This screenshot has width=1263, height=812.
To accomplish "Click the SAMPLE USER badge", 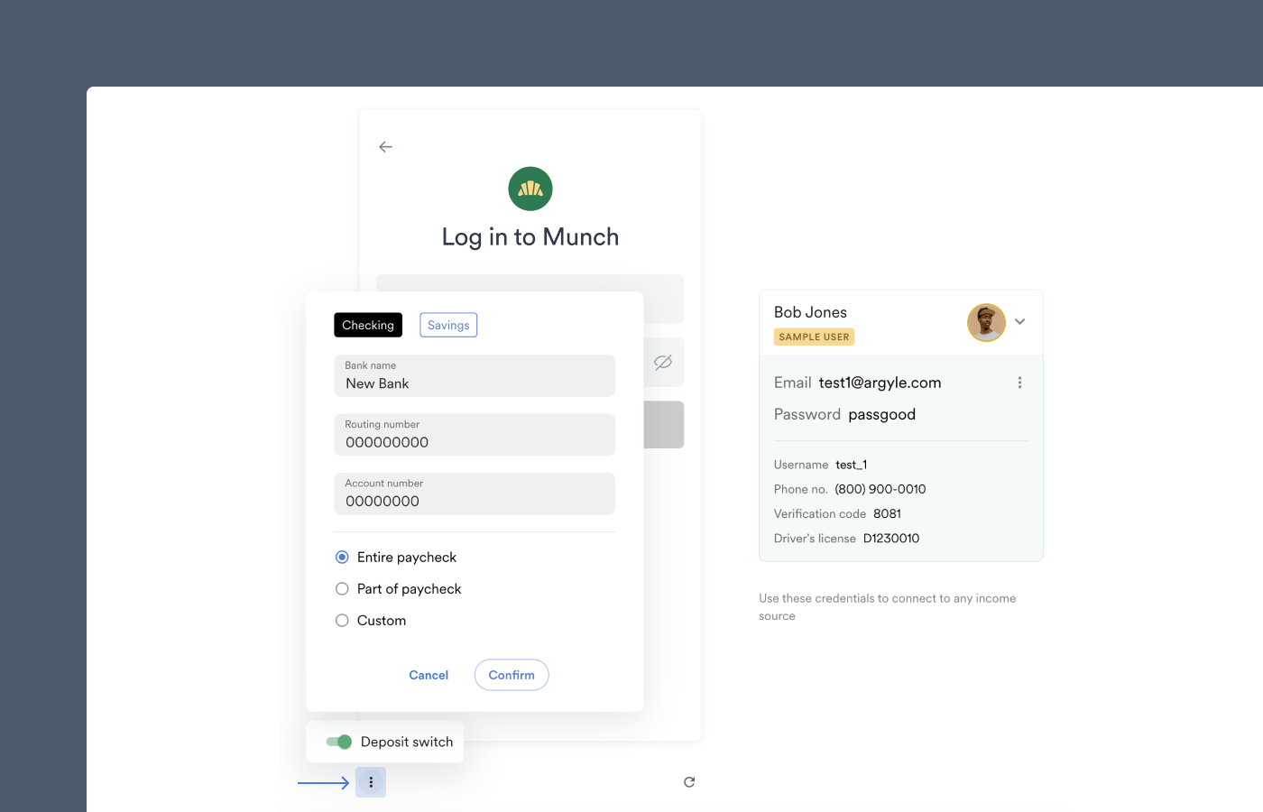I will click(x=814, y=337).
